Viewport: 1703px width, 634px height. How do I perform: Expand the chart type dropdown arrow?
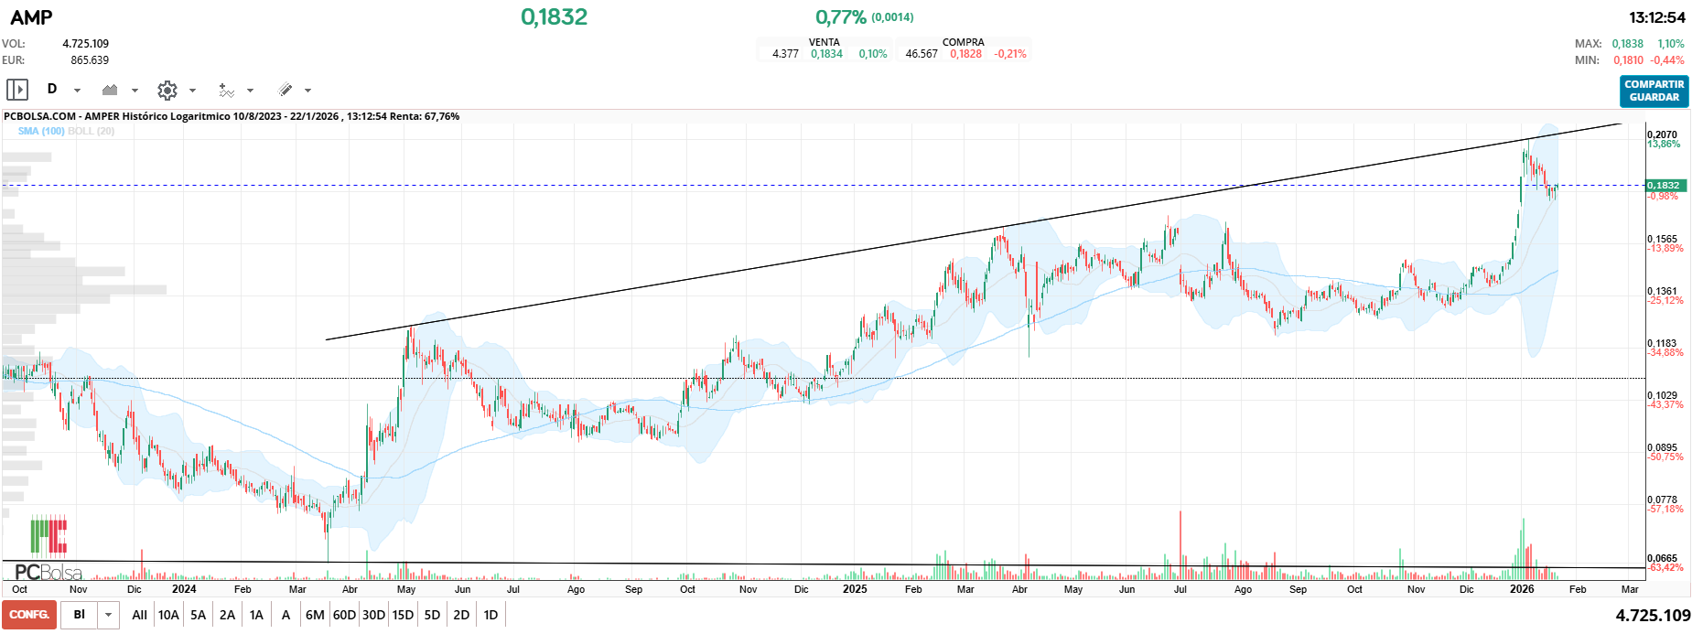point(135,91)
